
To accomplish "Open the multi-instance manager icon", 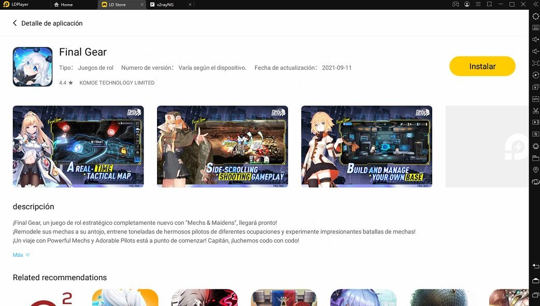I will [535, 87].
